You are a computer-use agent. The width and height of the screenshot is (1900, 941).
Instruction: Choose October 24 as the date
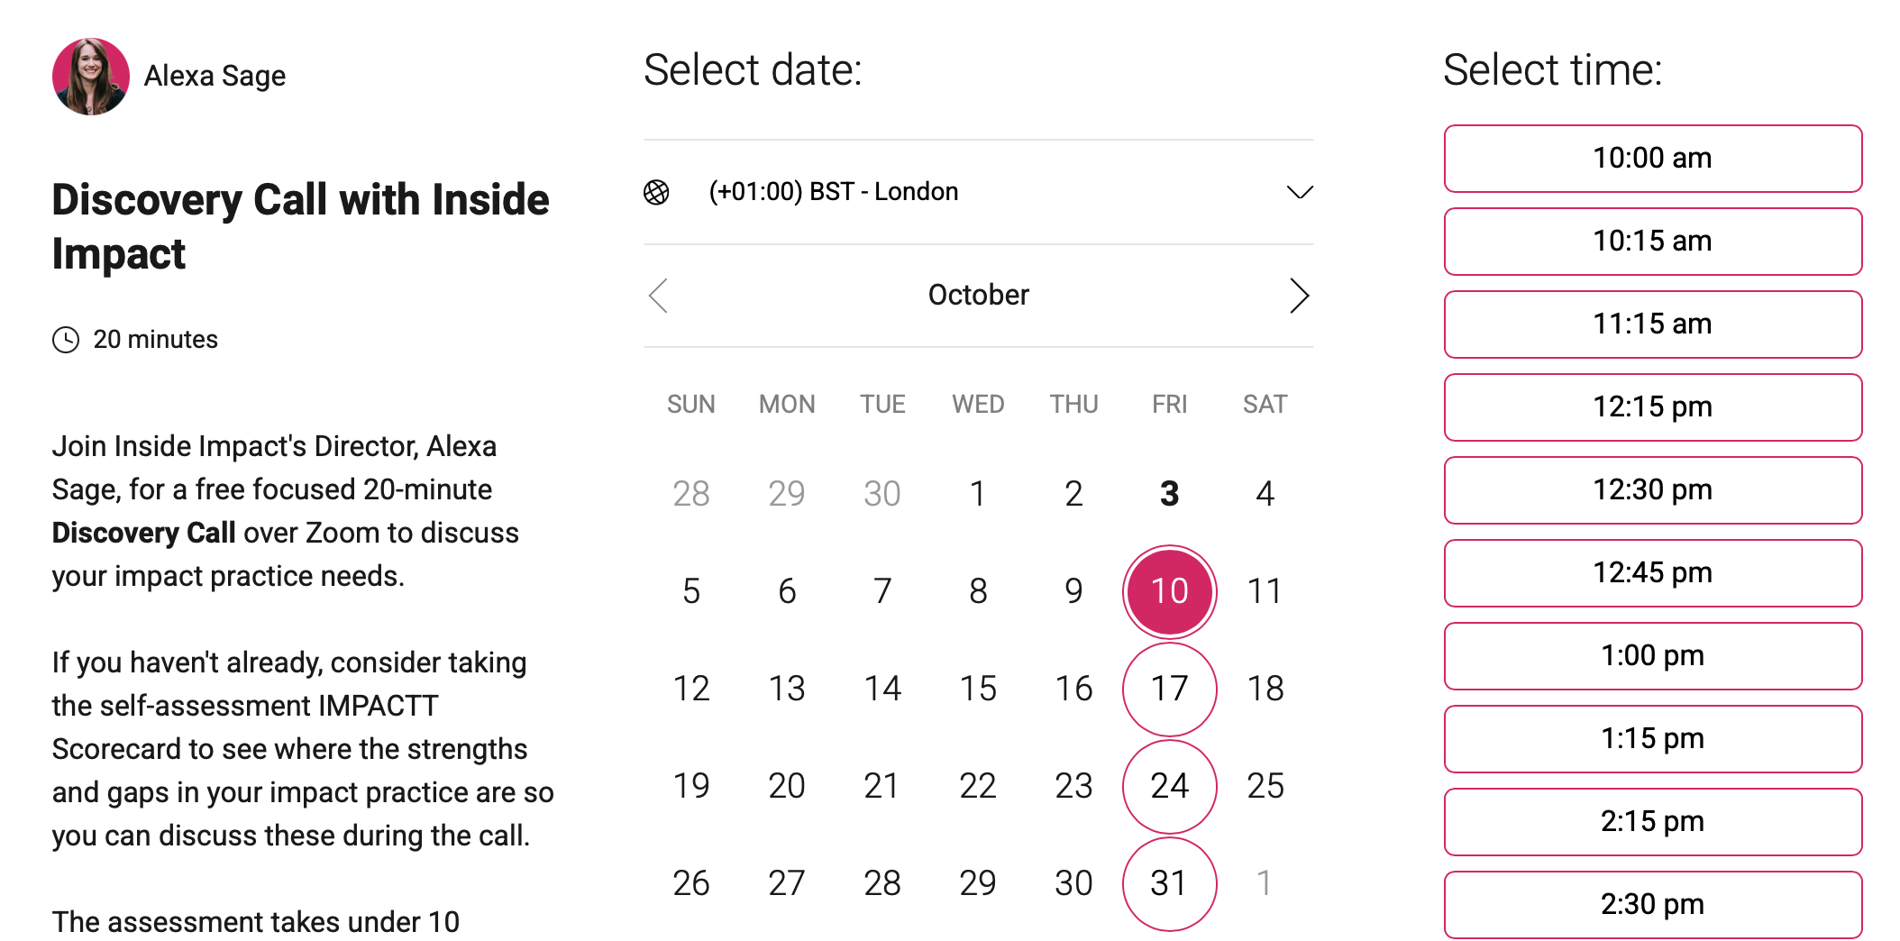pyautogui.click(x=1169, y=786)
